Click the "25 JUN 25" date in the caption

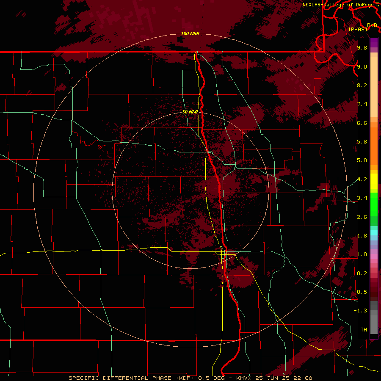(273, 378)
